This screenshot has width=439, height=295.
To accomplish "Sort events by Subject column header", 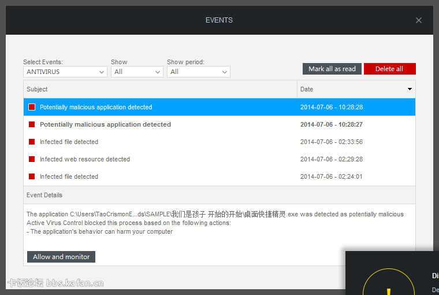I will 160,89.
